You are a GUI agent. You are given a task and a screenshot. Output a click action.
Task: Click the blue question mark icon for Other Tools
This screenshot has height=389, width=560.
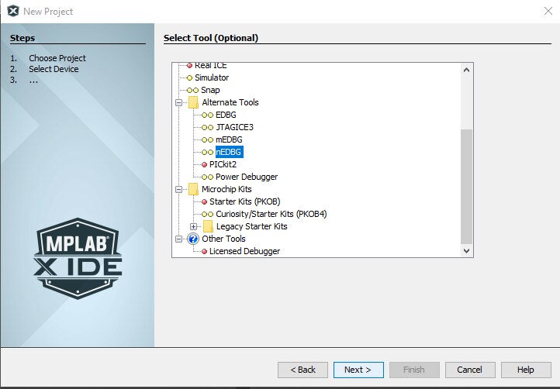(193, 239)
